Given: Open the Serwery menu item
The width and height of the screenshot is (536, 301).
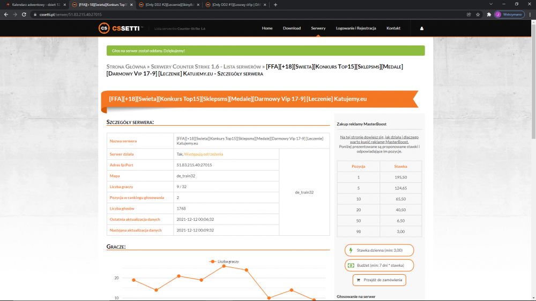Looking at the screenshot, I should [x=318, y=28].
